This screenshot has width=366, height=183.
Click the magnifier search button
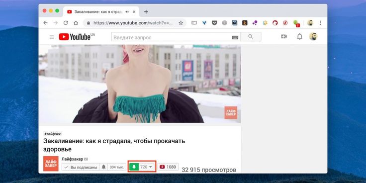click(x=251, y=37)
